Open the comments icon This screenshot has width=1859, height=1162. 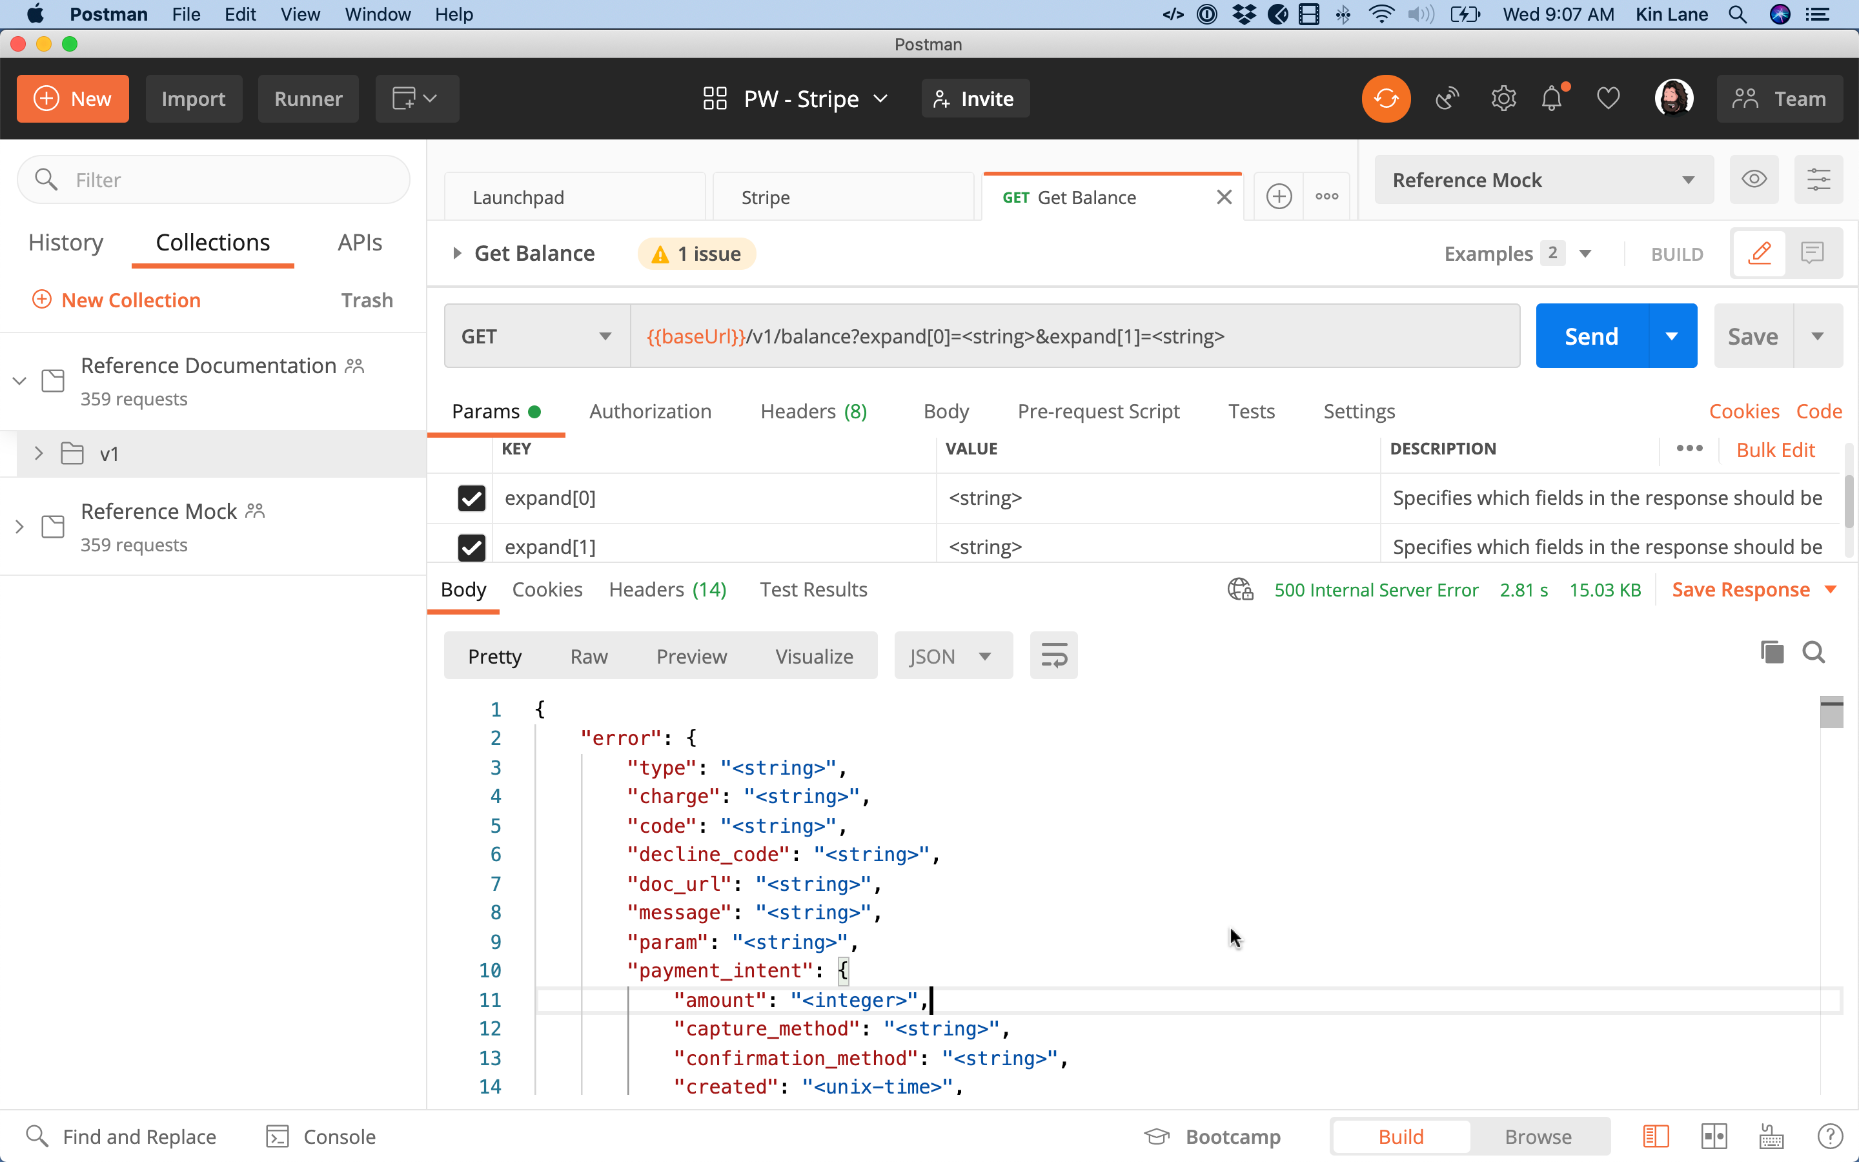[x=1813, y=253]
